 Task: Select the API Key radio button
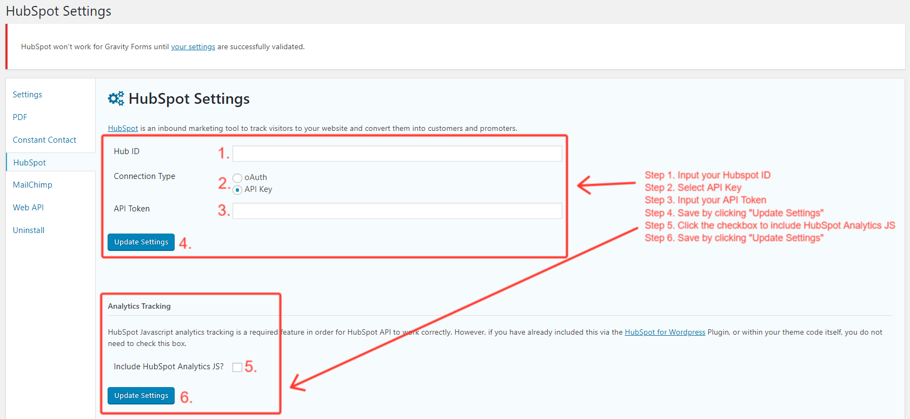click(x=237, y=190)
